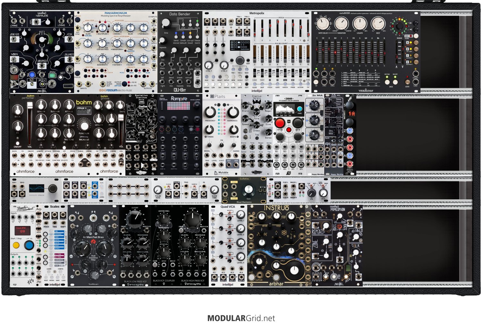The image size is (483, 325).
Task: Click the corrupt button on Data Bender
Action: [x=190, y=37]
